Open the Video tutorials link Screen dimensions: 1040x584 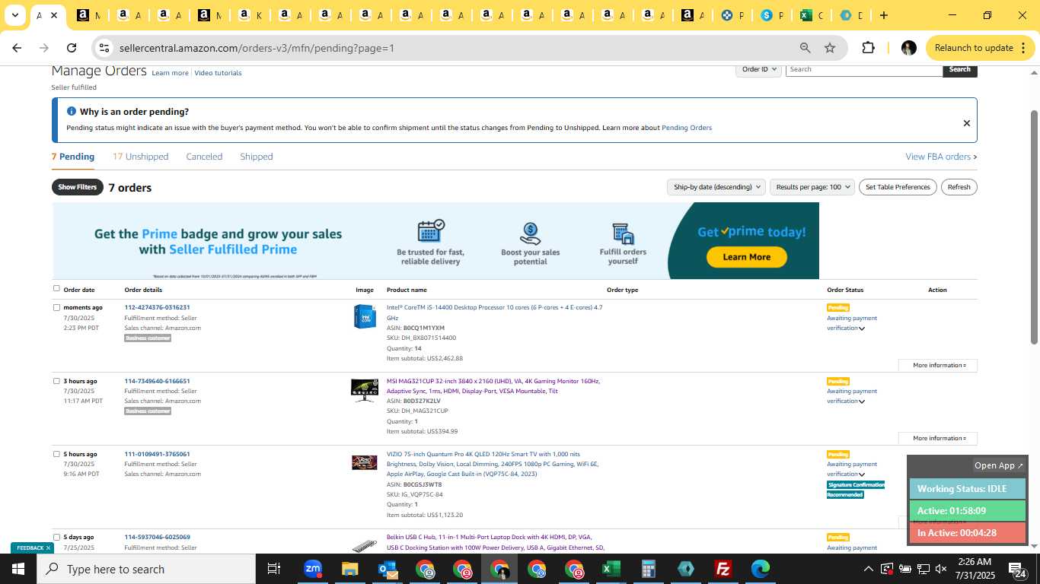(x=218, y=73)
